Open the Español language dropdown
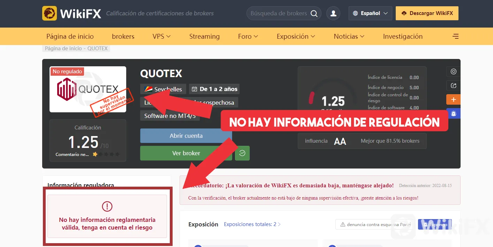Viewport: 493px width, 247px height. 370,13
